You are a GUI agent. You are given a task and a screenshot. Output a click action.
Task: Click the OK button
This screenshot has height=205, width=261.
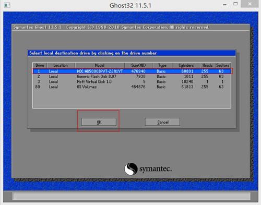point(99,122)
